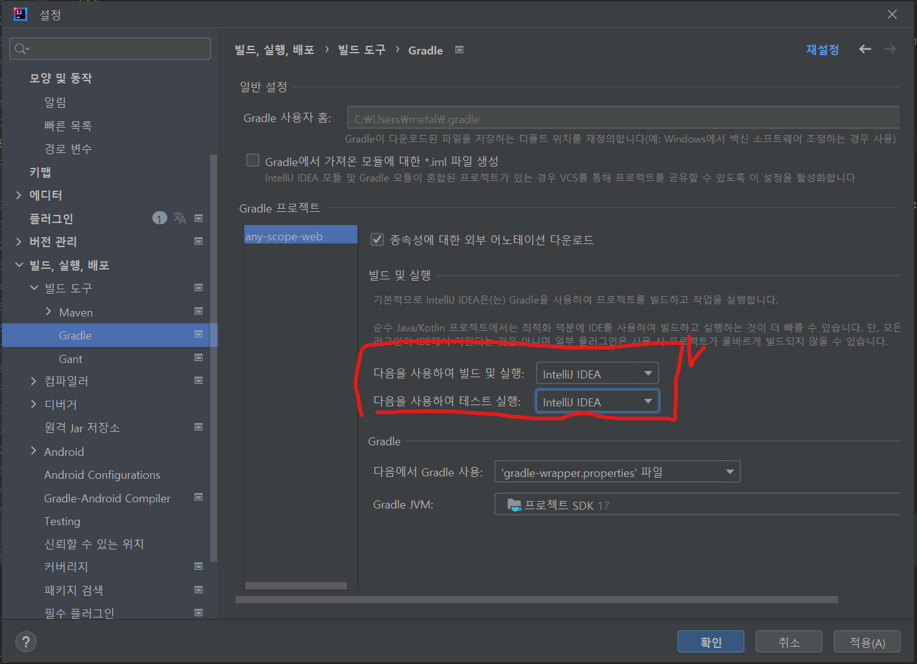
Task: Expand the Android tree node
Action: 33,451
